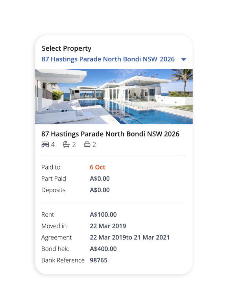Click the Paid to label
This screenshot has height=302, width=229.
(51, 167)
